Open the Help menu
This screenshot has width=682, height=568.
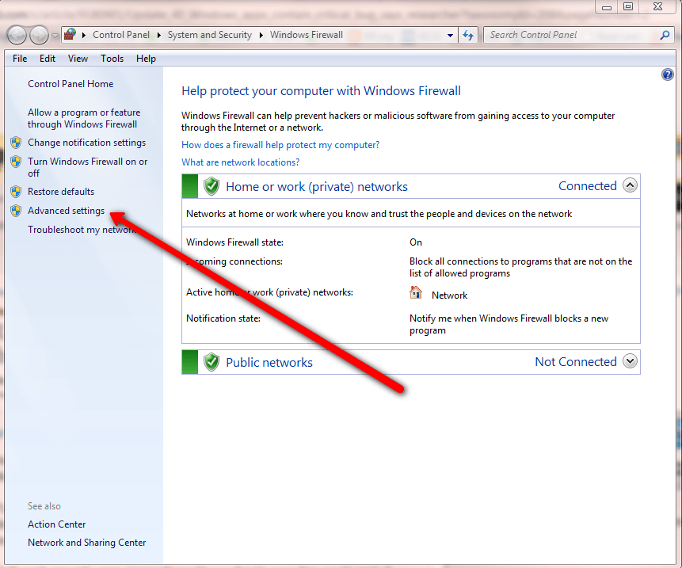click(146, 59)
